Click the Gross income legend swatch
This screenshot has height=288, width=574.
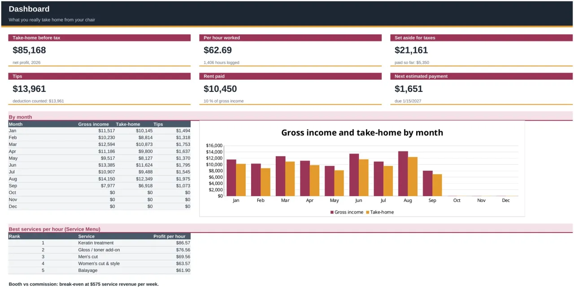tap(332, 212)
